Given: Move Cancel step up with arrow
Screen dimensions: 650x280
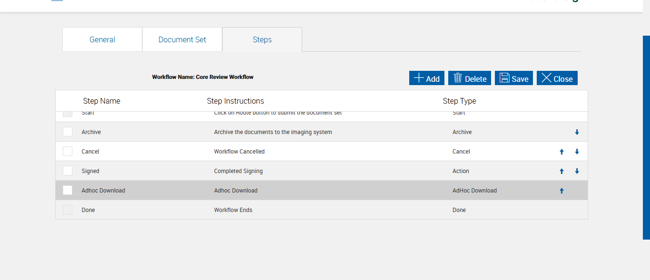Looking at the screenshot, I should pos(561,152).
